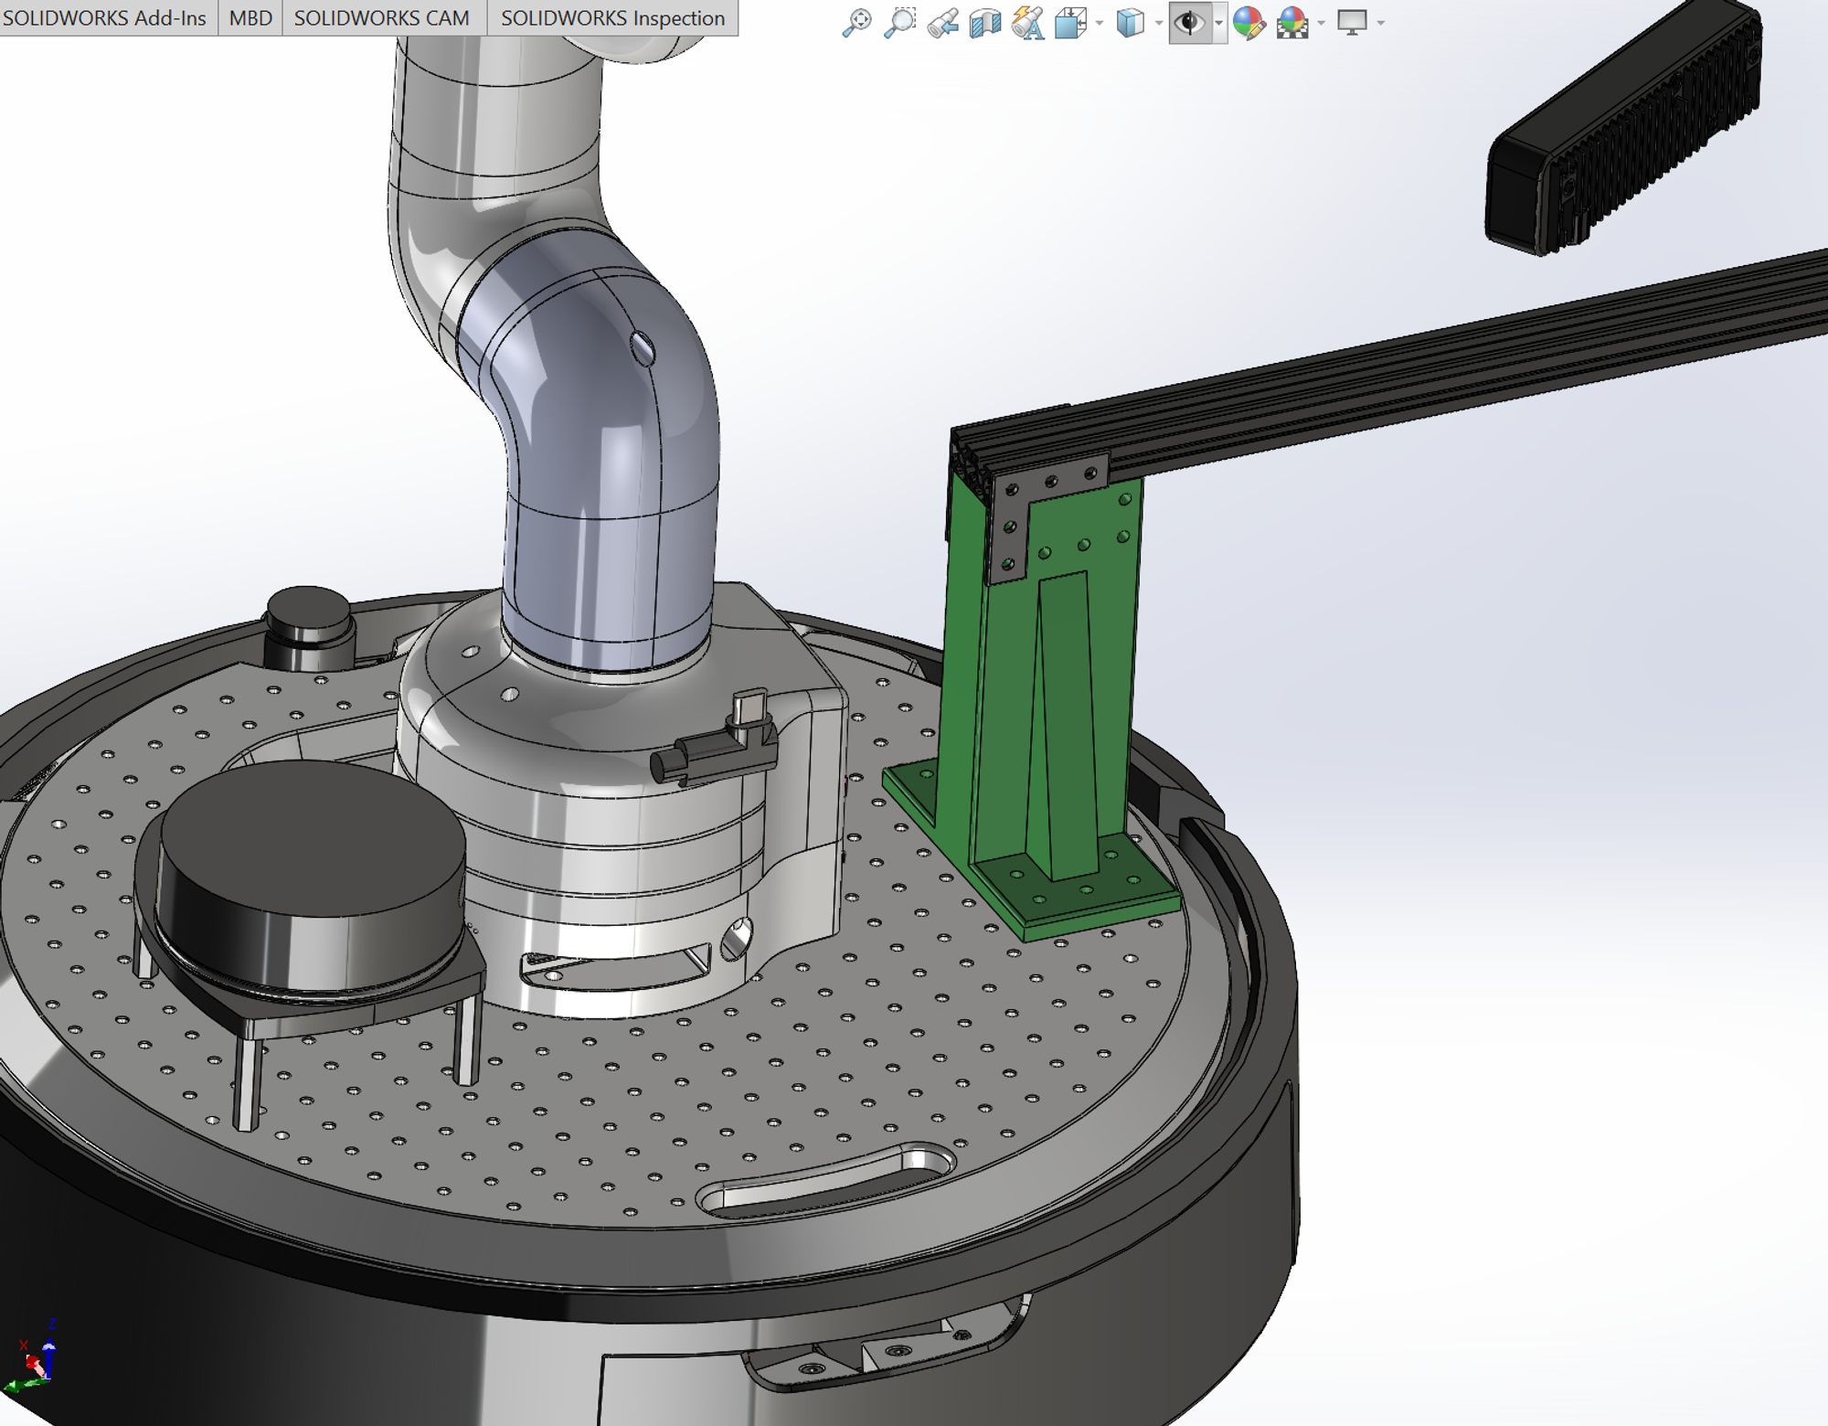Image resolution: width=1828 pixels, height=1426 pixels.
Task: Click the XYZ orientation triad
Action: (35, 1359)
